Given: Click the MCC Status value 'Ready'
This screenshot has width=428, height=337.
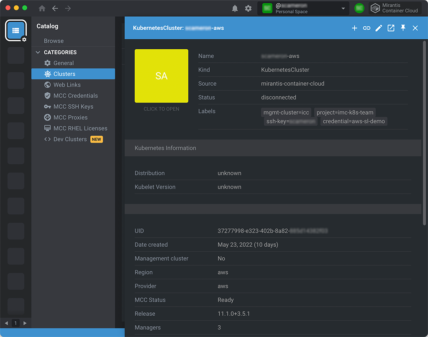Looking at the screenshot, I should pyautogui.click(x=226, y=300).
